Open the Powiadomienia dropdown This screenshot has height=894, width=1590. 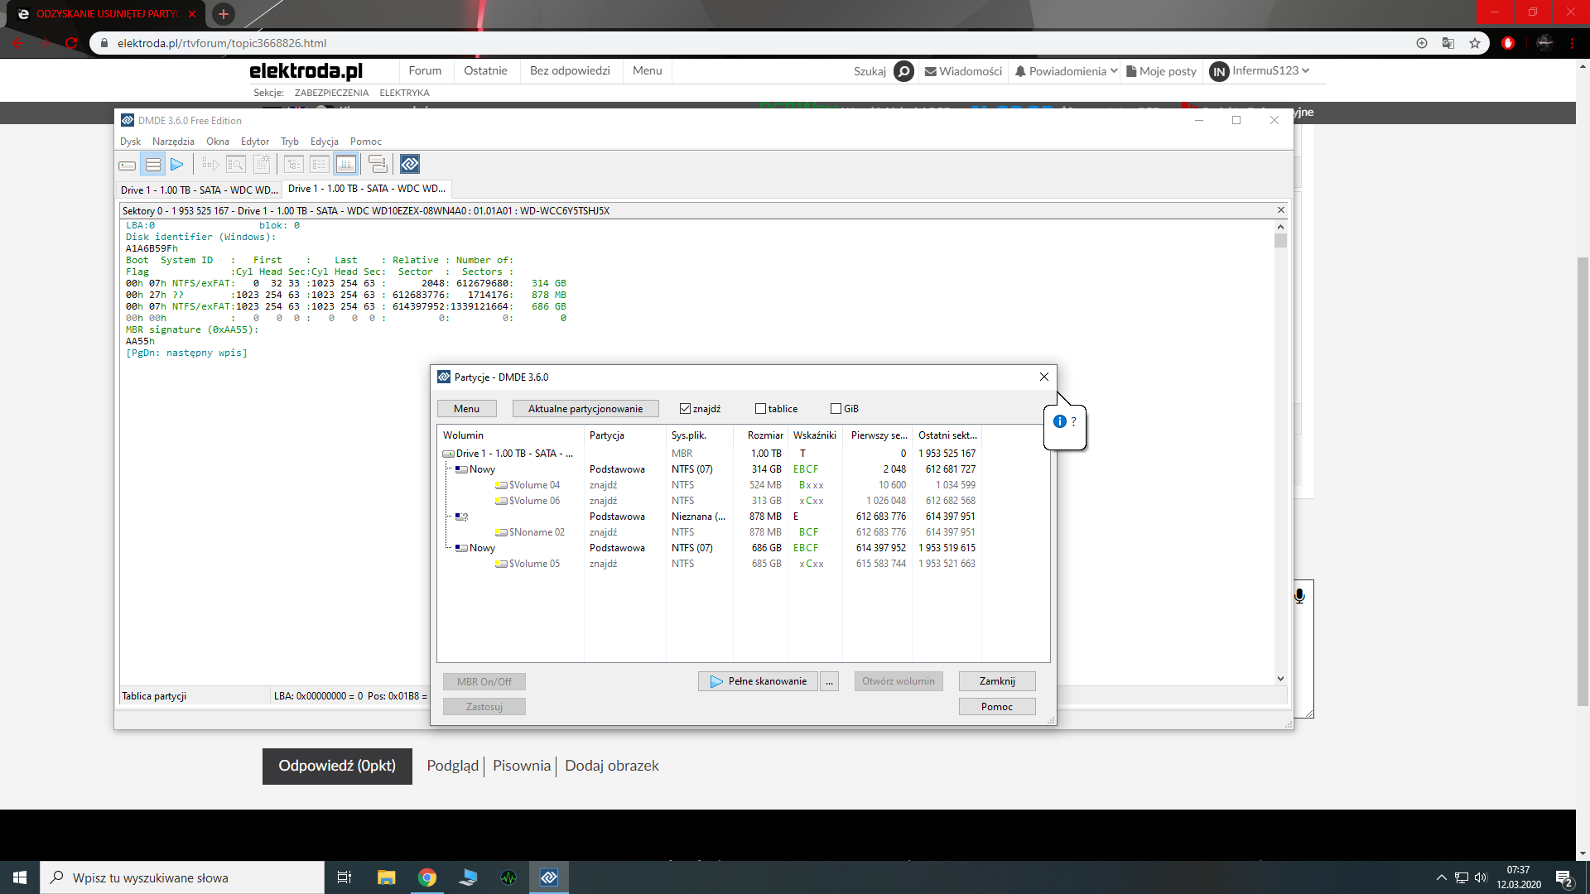(1066, 71)
